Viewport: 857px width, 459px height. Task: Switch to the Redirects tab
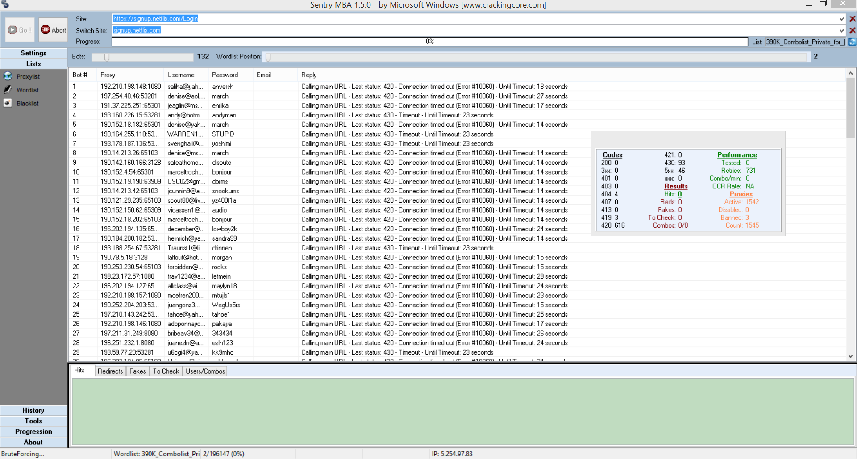110,371
